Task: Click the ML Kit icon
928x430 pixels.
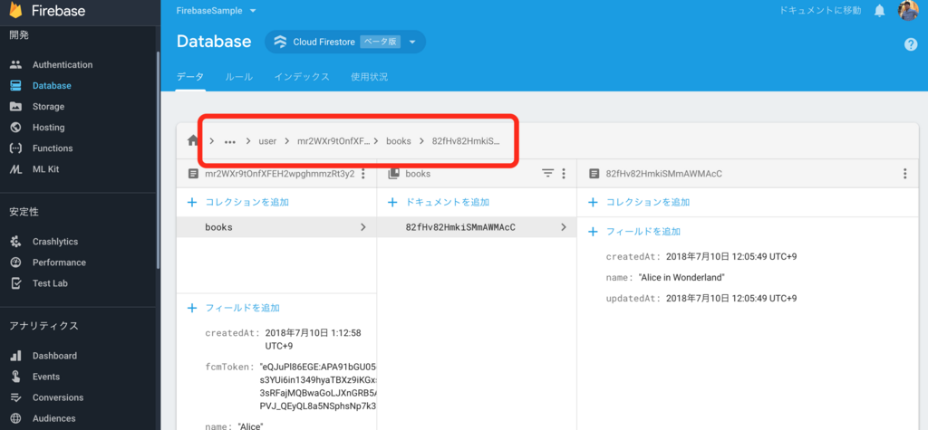Action: 16,169
